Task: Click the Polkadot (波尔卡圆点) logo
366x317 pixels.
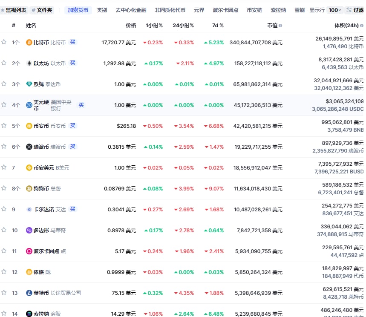Action: click(x=29, y=251)
